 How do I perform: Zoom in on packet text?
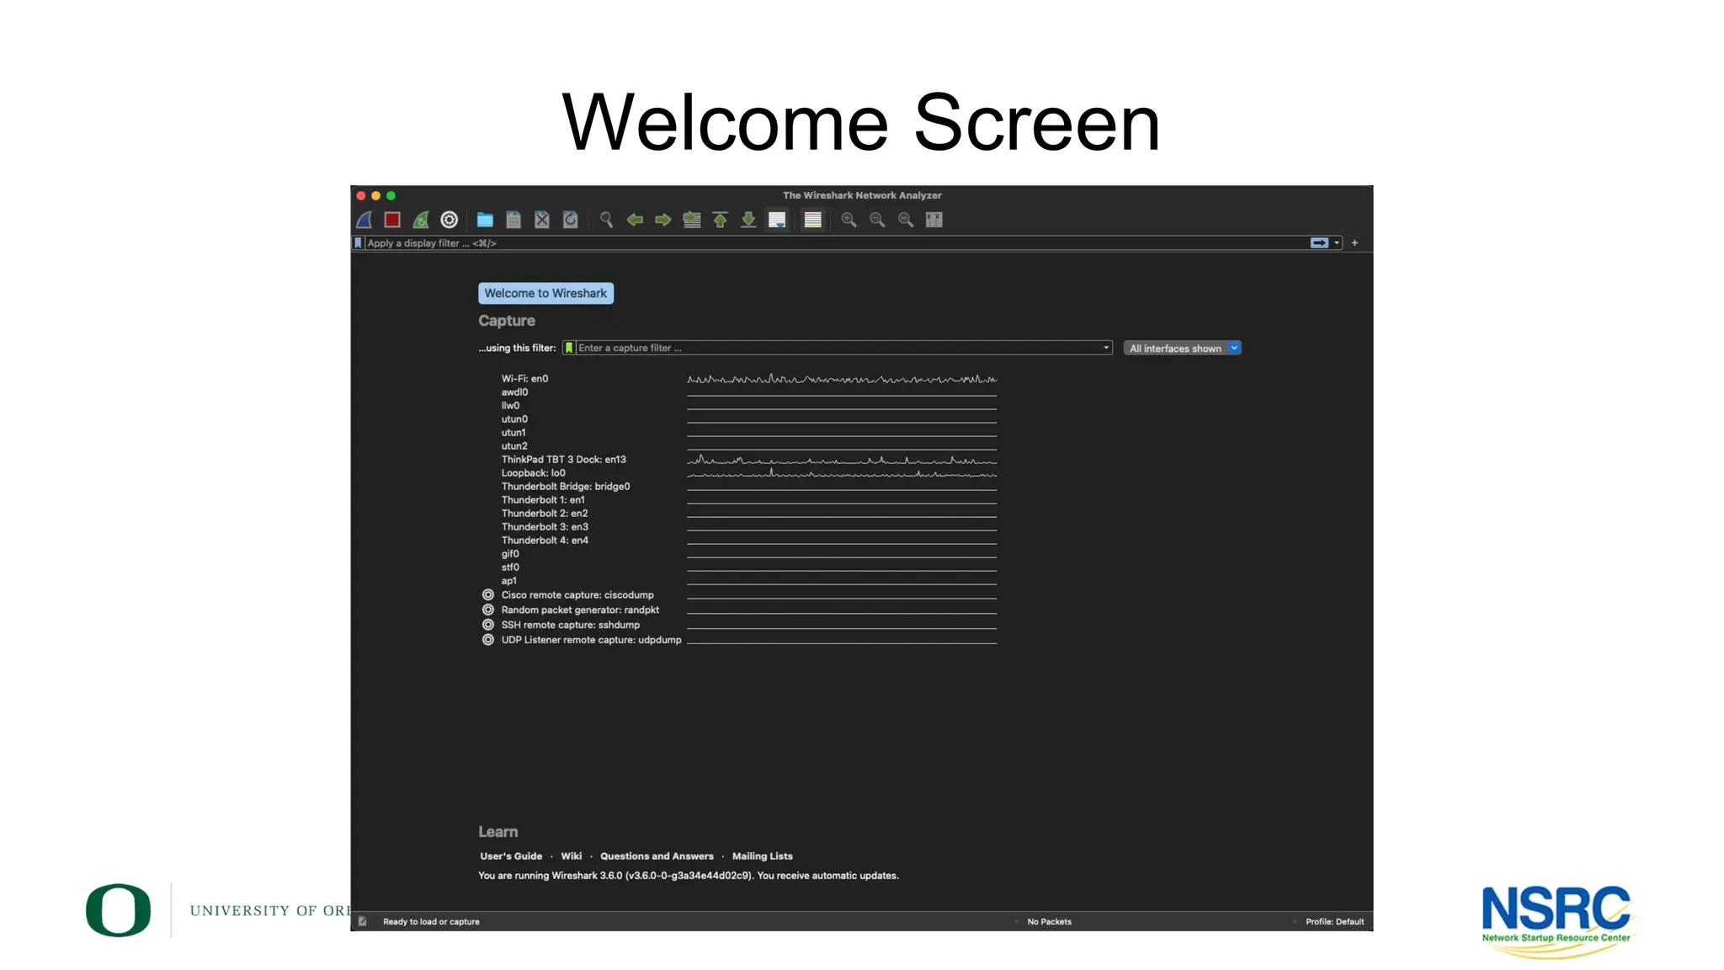point(849,220)
